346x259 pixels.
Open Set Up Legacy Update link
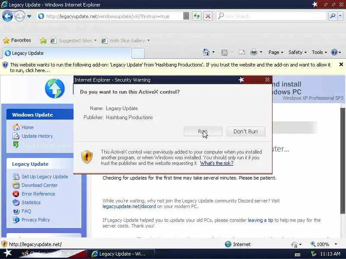pos(45,177)
